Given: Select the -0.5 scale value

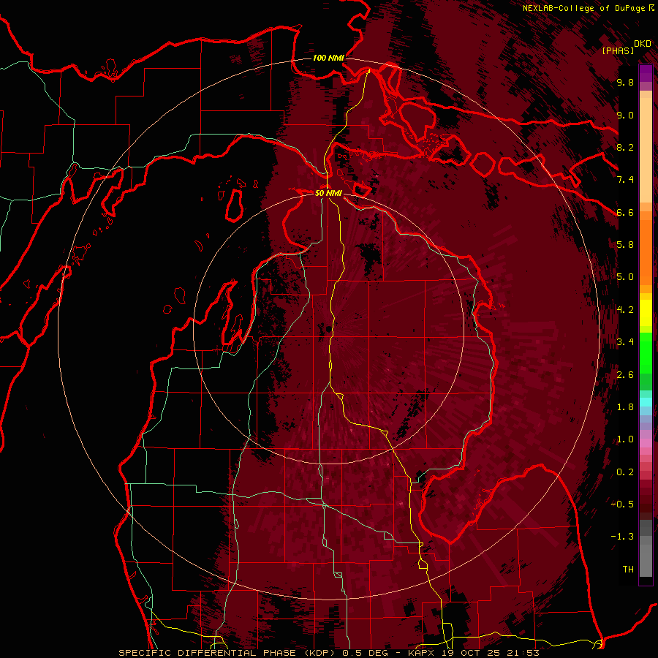Looking at the screenshot, I should click(x=622, y=504).
